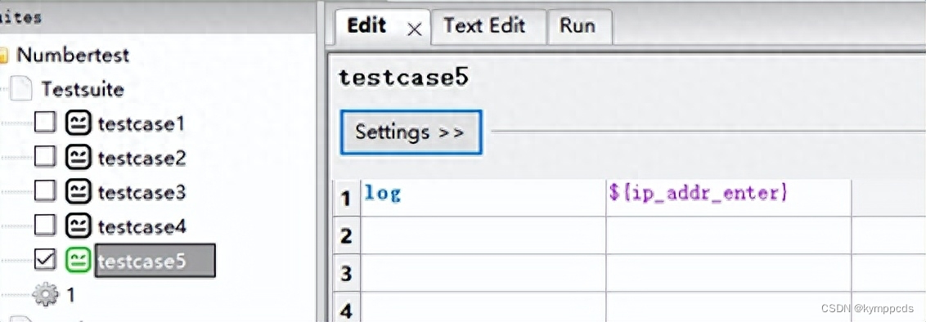The width and height of the screenshot is (926, 322).
Task: Click the log keyword cell
Action: coord(483,198)
